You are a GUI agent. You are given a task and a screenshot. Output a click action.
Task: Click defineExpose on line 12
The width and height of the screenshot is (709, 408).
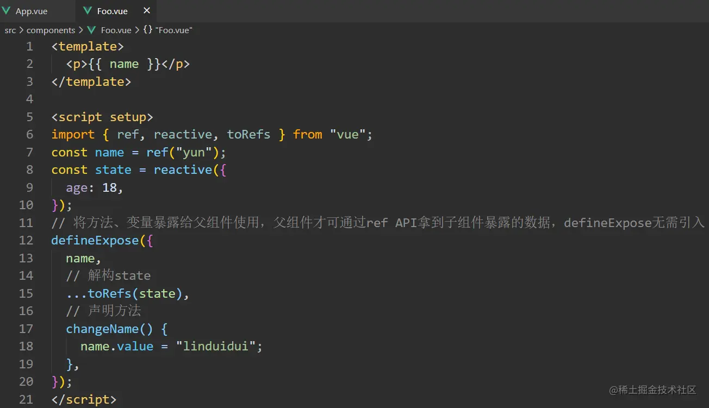click(x=95, y=241)
